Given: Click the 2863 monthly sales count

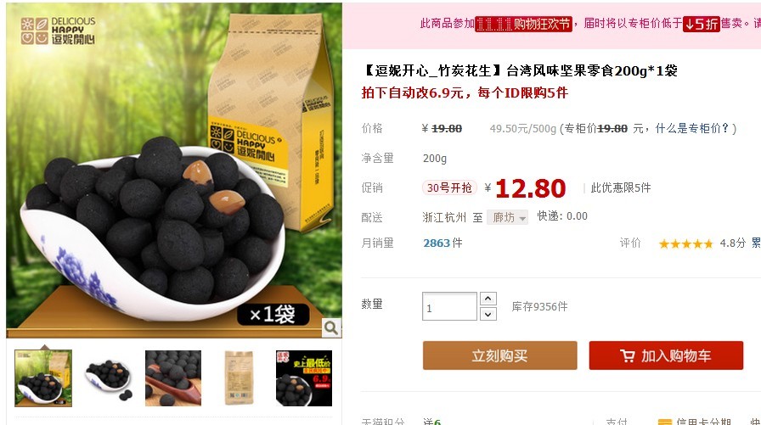Looking at the screenshot, I should point(437,243).
